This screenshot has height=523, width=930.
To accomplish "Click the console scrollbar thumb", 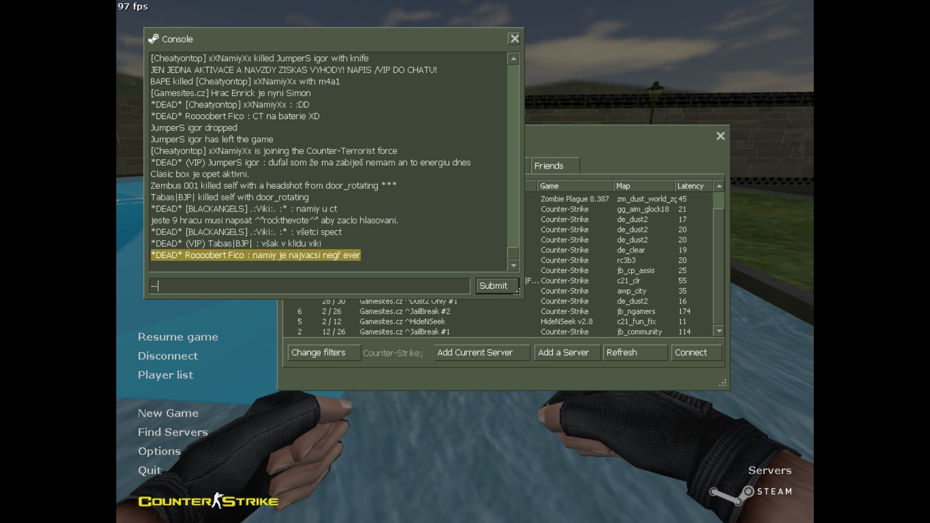I will click(x=513, y=253).
